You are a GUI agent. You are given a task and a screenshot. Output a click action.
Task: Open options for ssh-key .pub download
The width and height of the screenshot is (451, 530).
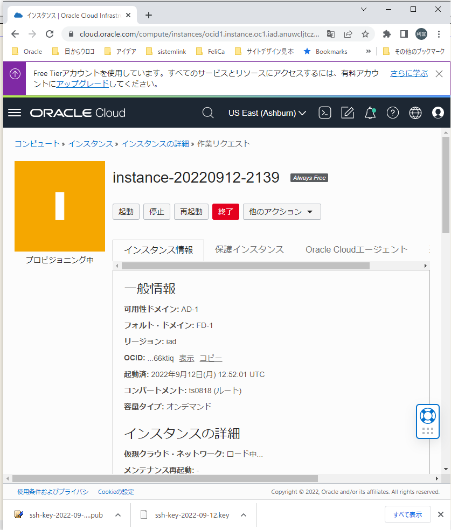pos(118,515)
